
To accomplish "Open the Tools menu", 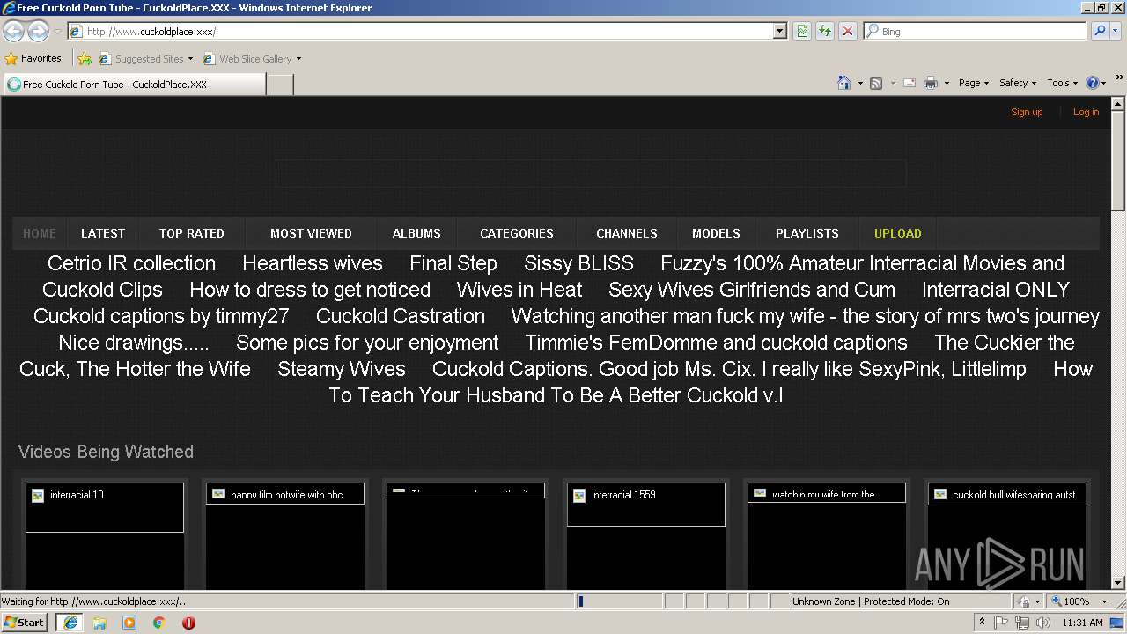I will click(1063, 83).
